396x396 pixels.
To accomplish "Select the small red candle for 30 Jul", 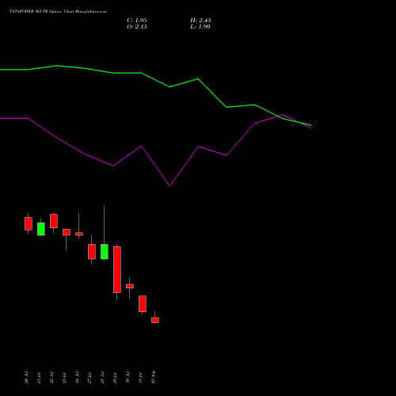I will coord(130,286).
